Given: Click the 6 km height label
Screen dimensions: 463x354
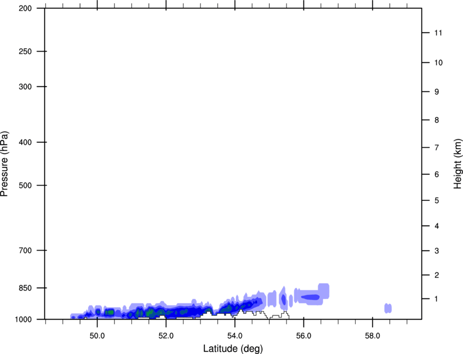Looking at the screenshot, I should (x=437, y=174).
